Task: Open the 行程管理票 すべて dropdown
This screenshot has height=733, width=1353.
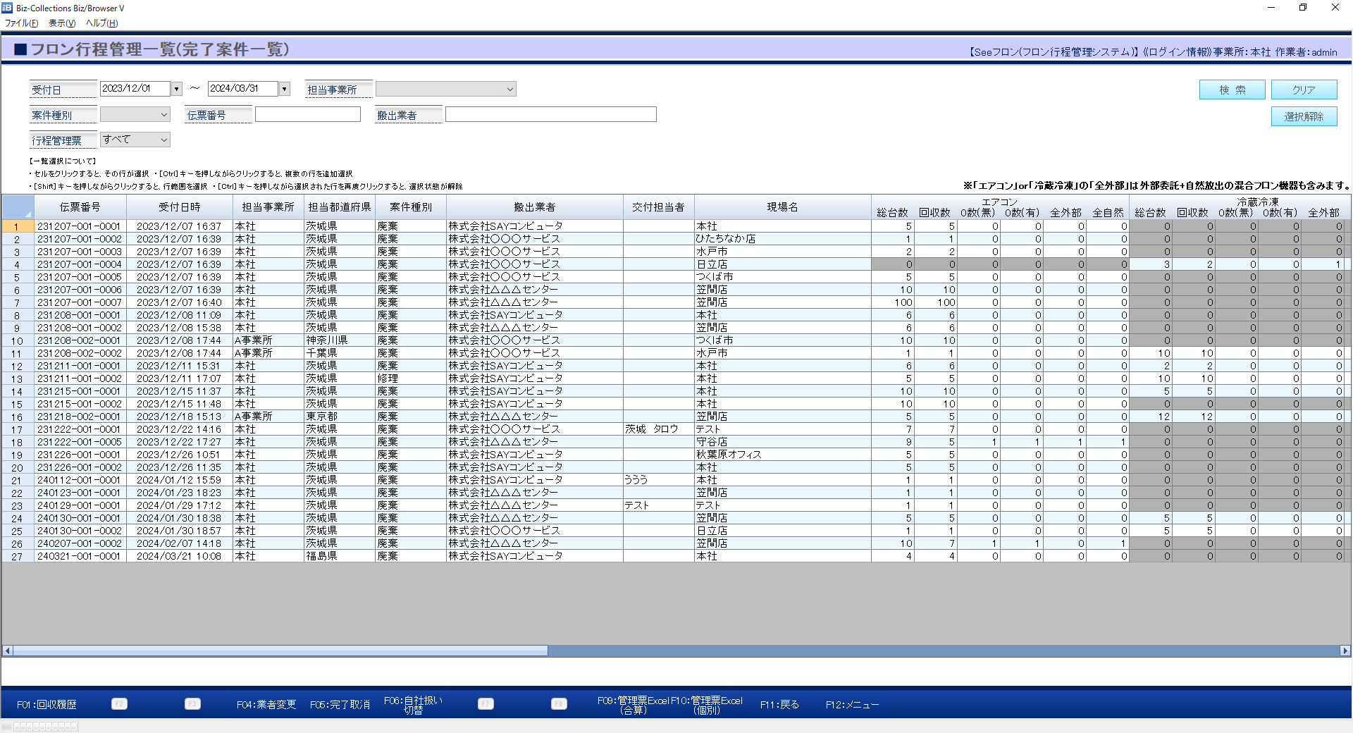Action: coord(163,140)
